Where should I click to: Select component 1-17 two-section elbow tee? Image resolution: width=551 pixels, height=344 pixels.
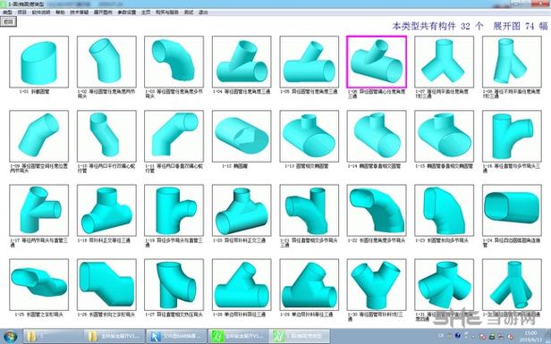[39, 211]
